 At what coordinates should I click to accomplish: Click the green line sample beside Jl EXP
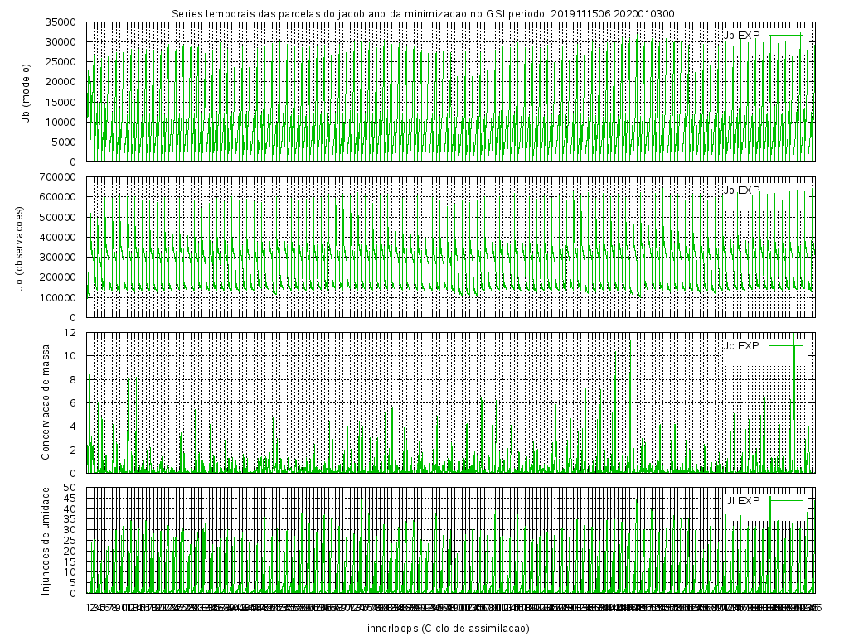click(787, 500)
